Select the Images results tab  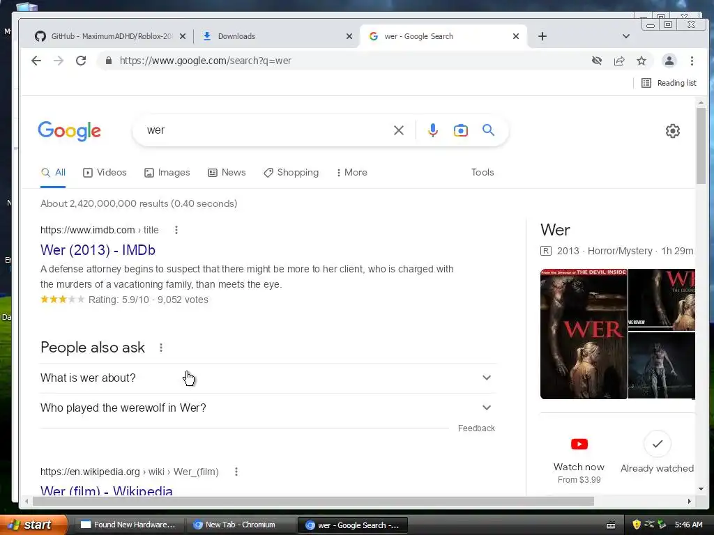coord(167,173)
